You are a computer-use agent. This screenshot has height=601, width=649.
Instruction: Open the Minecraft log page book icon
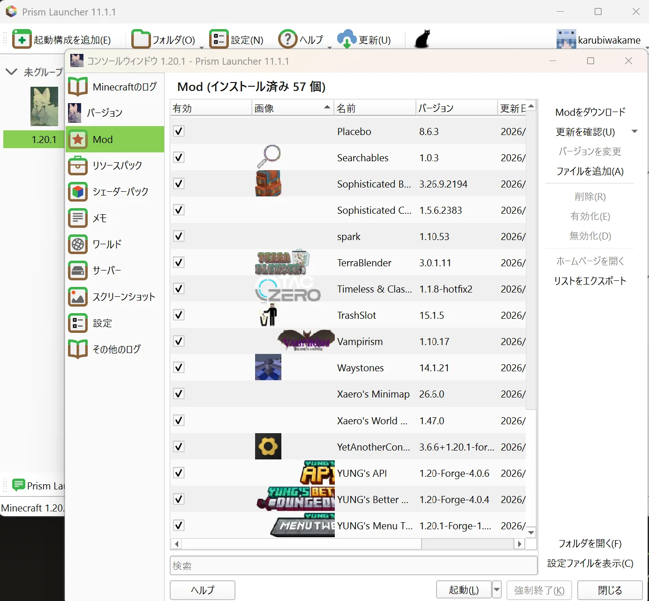78,87
